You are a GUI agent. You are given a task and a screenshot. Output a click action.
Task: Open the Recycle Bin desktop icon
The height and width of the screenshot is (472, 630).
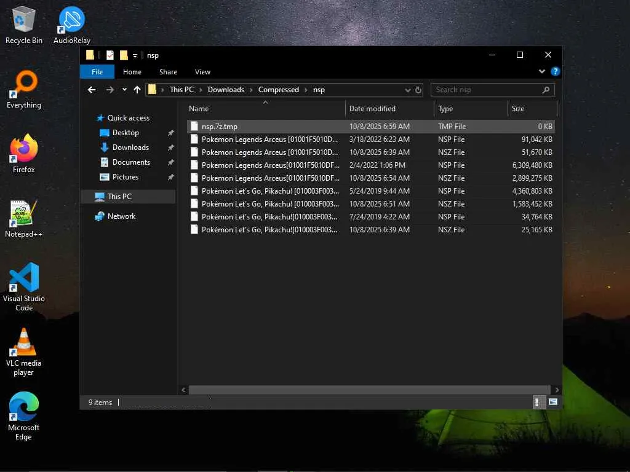click(24, 25)
